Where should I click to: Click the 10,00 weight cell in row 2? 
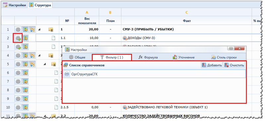tap(87, 38)
